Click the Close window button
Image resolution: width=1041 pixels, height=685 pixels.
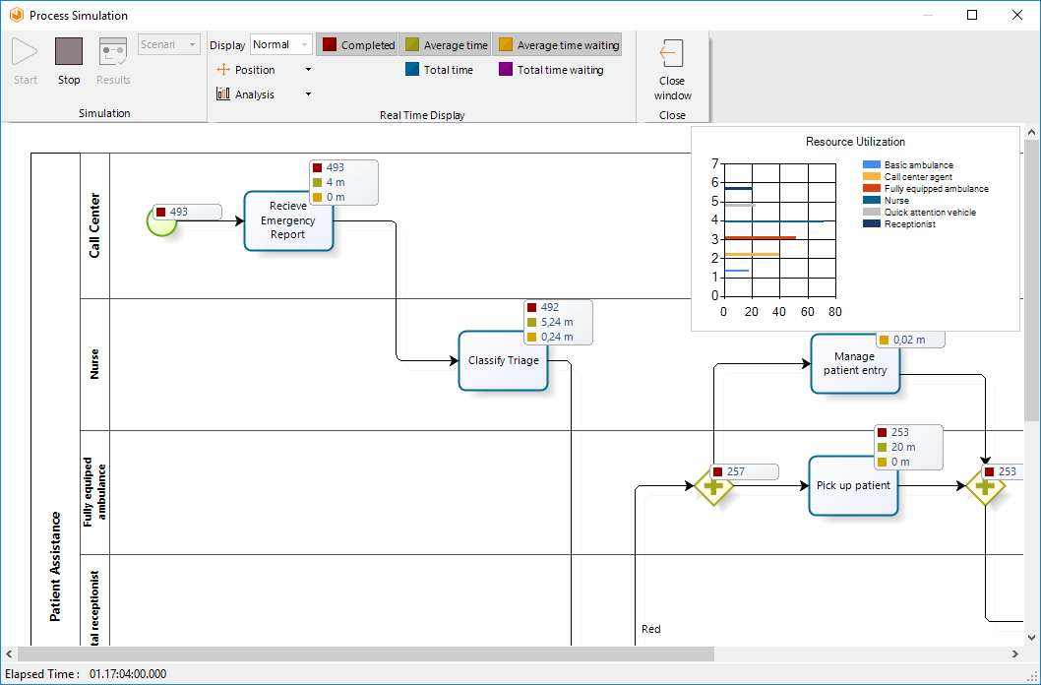(672, 69)
